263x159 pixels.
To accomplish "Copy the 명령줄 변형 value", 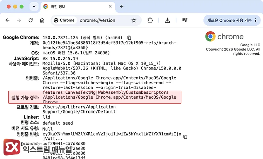I will (185, 137).
